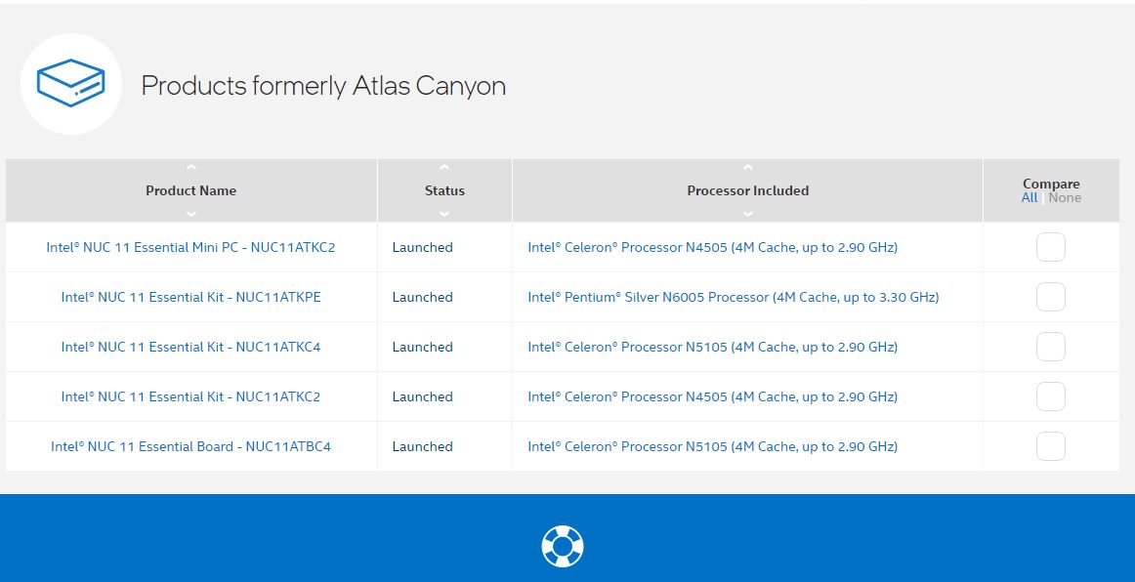Sort Processor Included descending arrow
The width and height of the screenshot is (1135, 582).
tap(747, 213)
